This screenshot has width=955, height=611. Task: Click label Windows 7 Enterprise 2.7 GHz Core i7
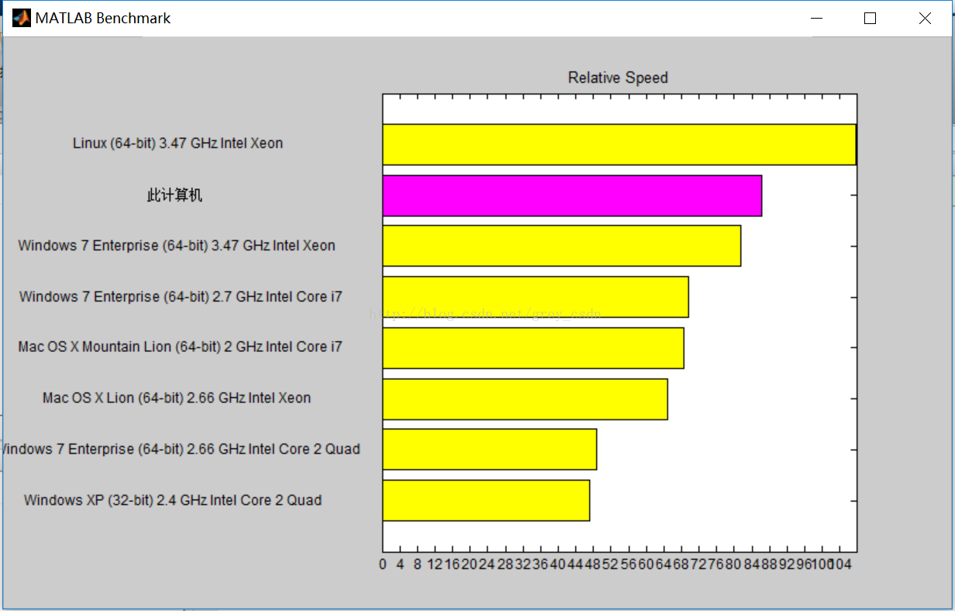[x=181, y=297]
